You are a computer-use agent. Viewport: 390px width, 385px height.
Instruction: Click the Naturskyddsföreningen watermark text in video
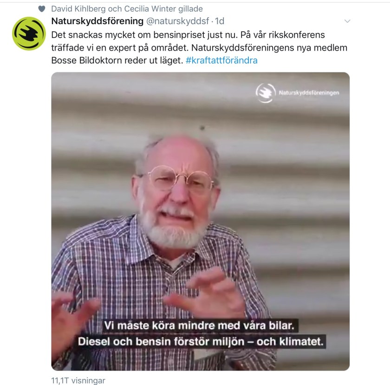[x=309, y=93]
